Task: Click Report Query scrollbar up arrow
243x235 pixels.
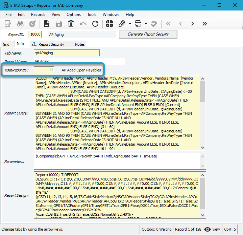Action: 203,79
